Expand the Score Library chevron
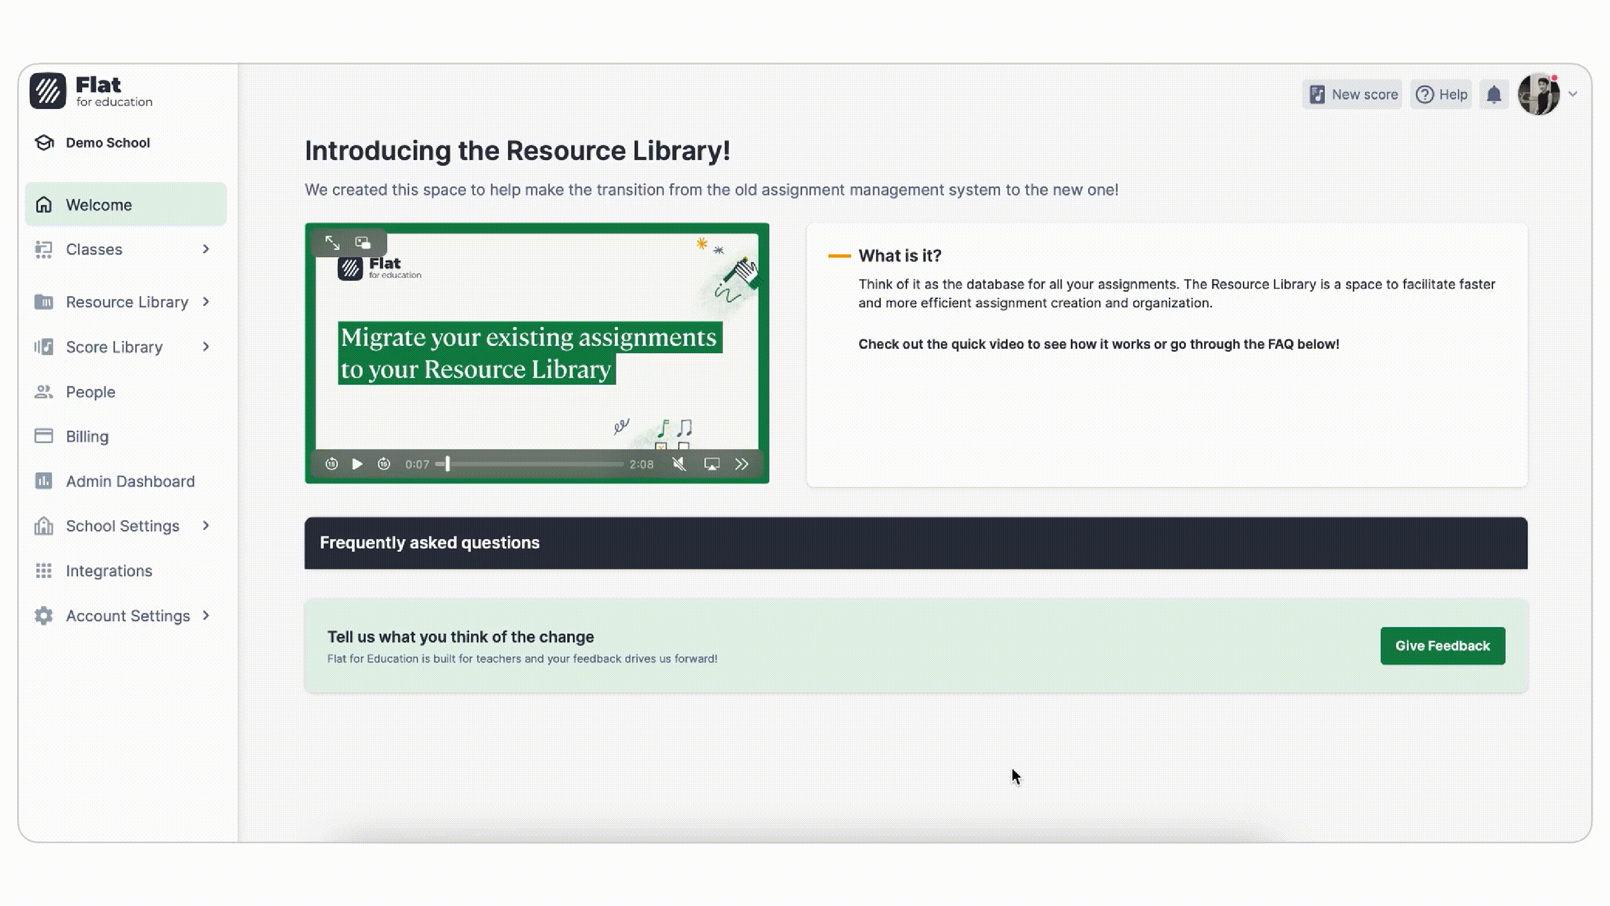This screenshot has width=1610, height=906. (x=206, y=347)
